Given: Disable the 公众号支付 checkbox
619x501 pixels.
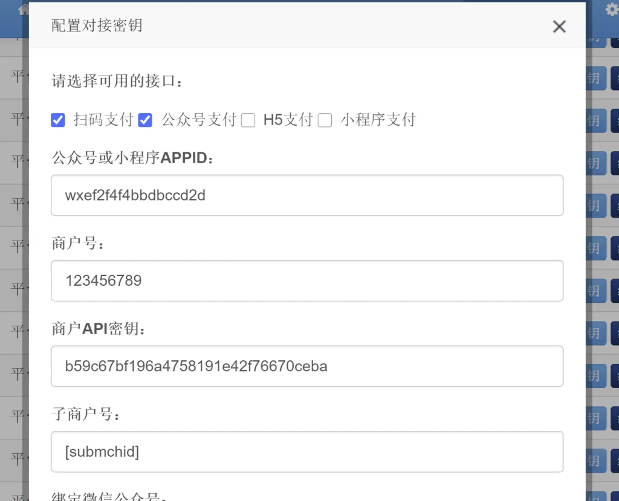Looking at the screenshot, I should click(x=145, y=120).
